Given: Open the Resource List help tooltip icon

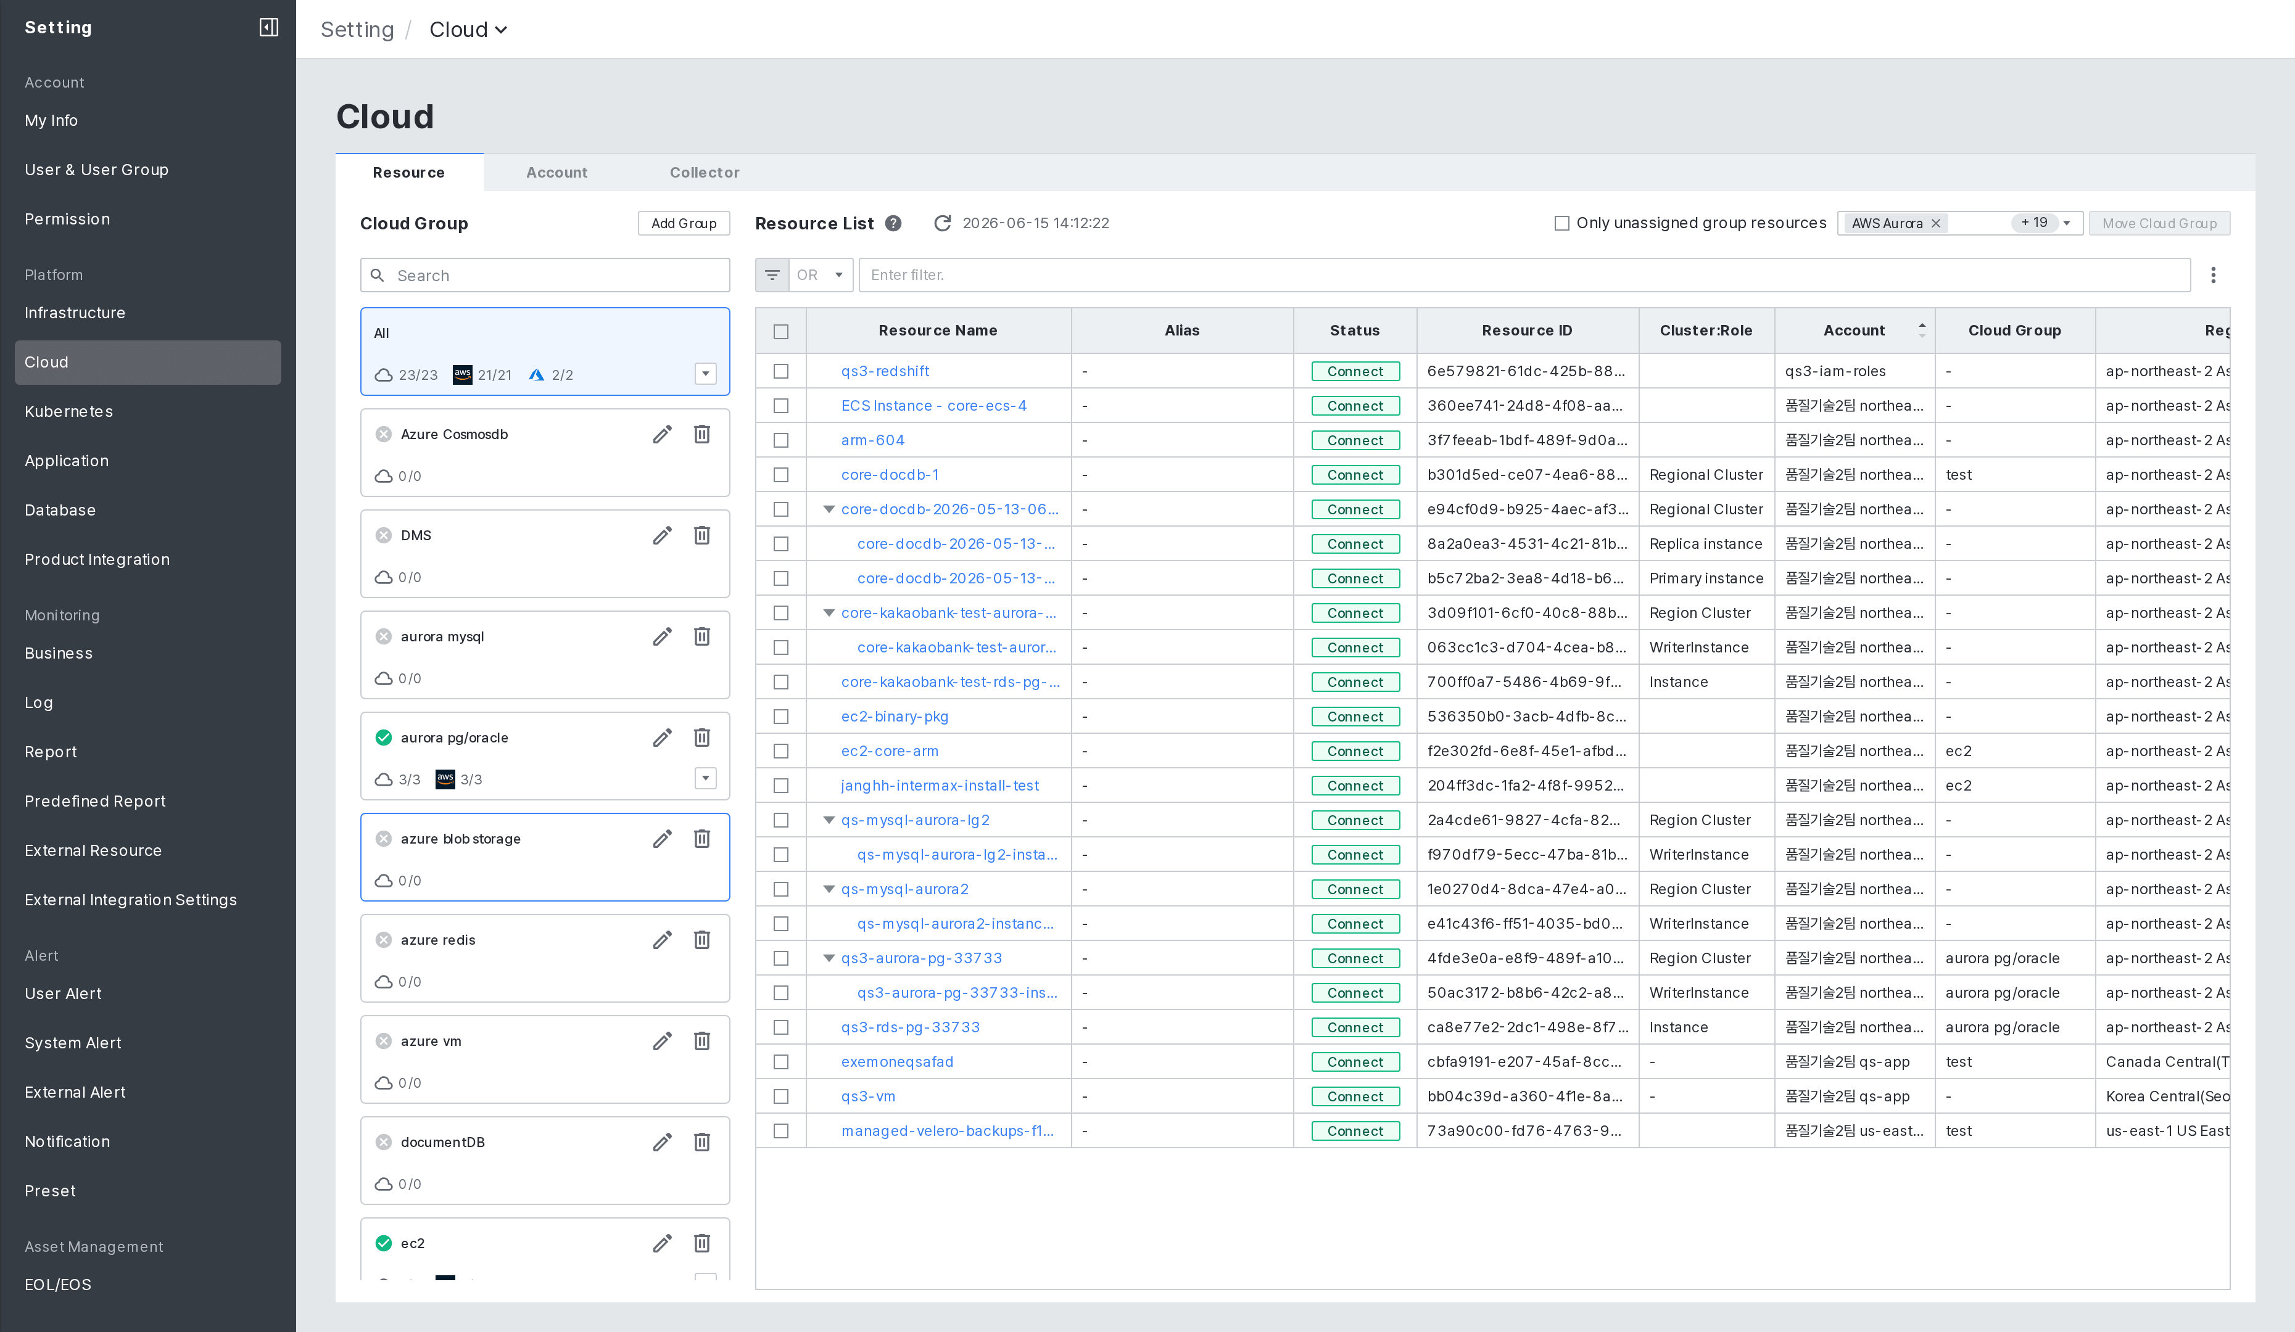Looking at the screenshot, I should pos(893,223).
